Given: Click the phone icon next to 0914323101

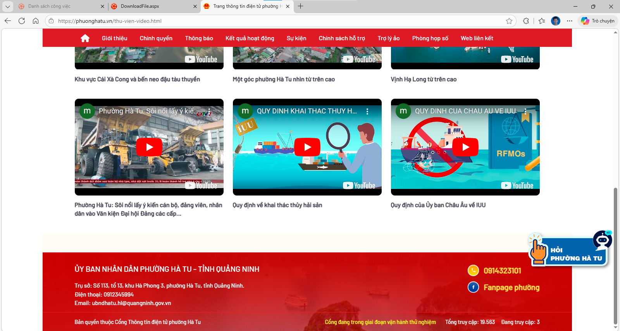Looking at the screenshot, I should click(473, 270).
